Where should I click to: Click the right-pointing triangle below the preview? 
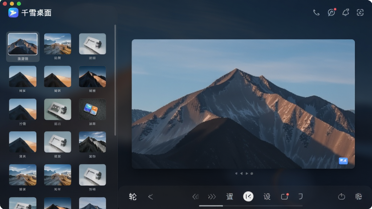tap(247, 173)
